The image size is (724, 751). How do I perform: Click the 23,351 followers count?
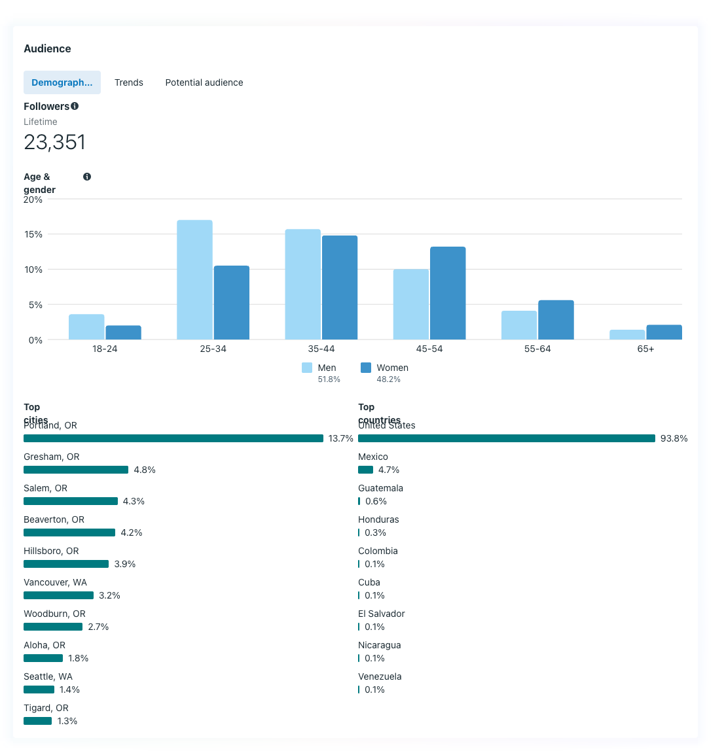click(54, 142)
